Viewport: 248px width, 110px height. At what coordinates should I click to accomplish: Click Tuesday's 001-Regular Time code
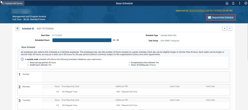point(70,105)
